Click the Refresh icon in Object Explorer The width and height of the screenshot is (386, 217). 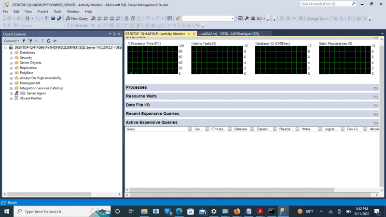(x=48, y=41)
